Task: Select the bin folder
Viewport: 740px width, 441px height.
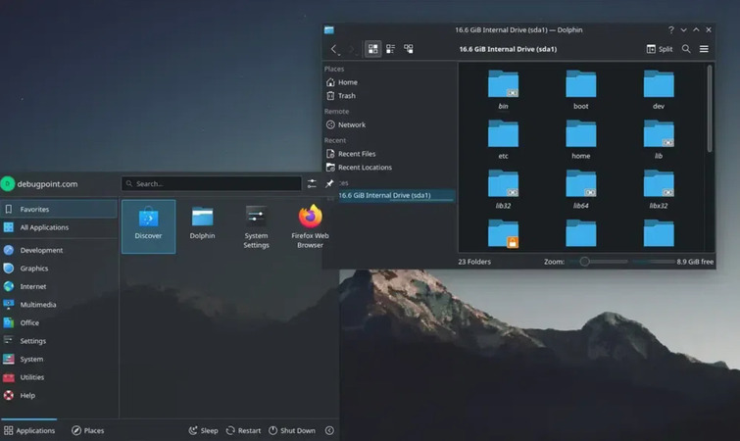Action: (x=503, y=89)
